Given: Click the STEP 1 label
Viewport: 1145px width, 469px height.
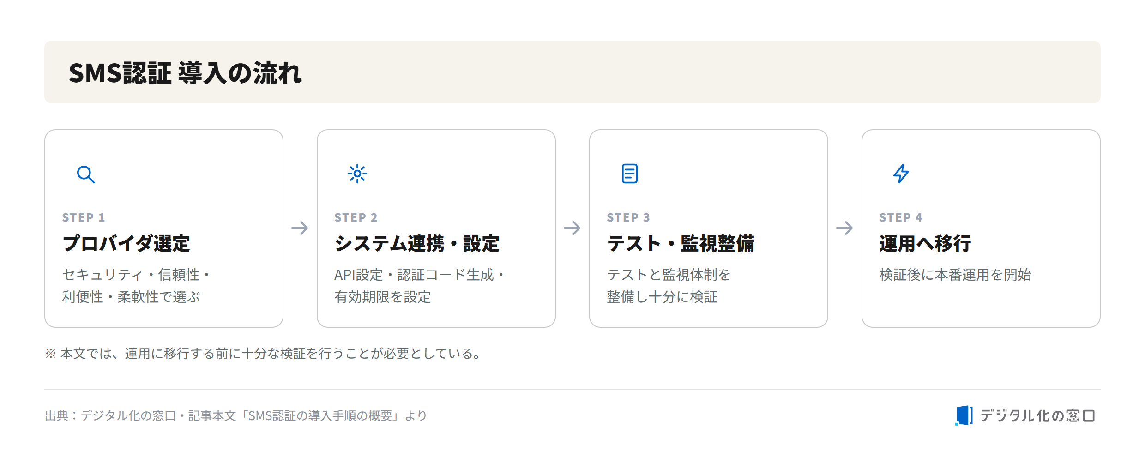Looking at the screenshot, I should (x=84, y=217).
